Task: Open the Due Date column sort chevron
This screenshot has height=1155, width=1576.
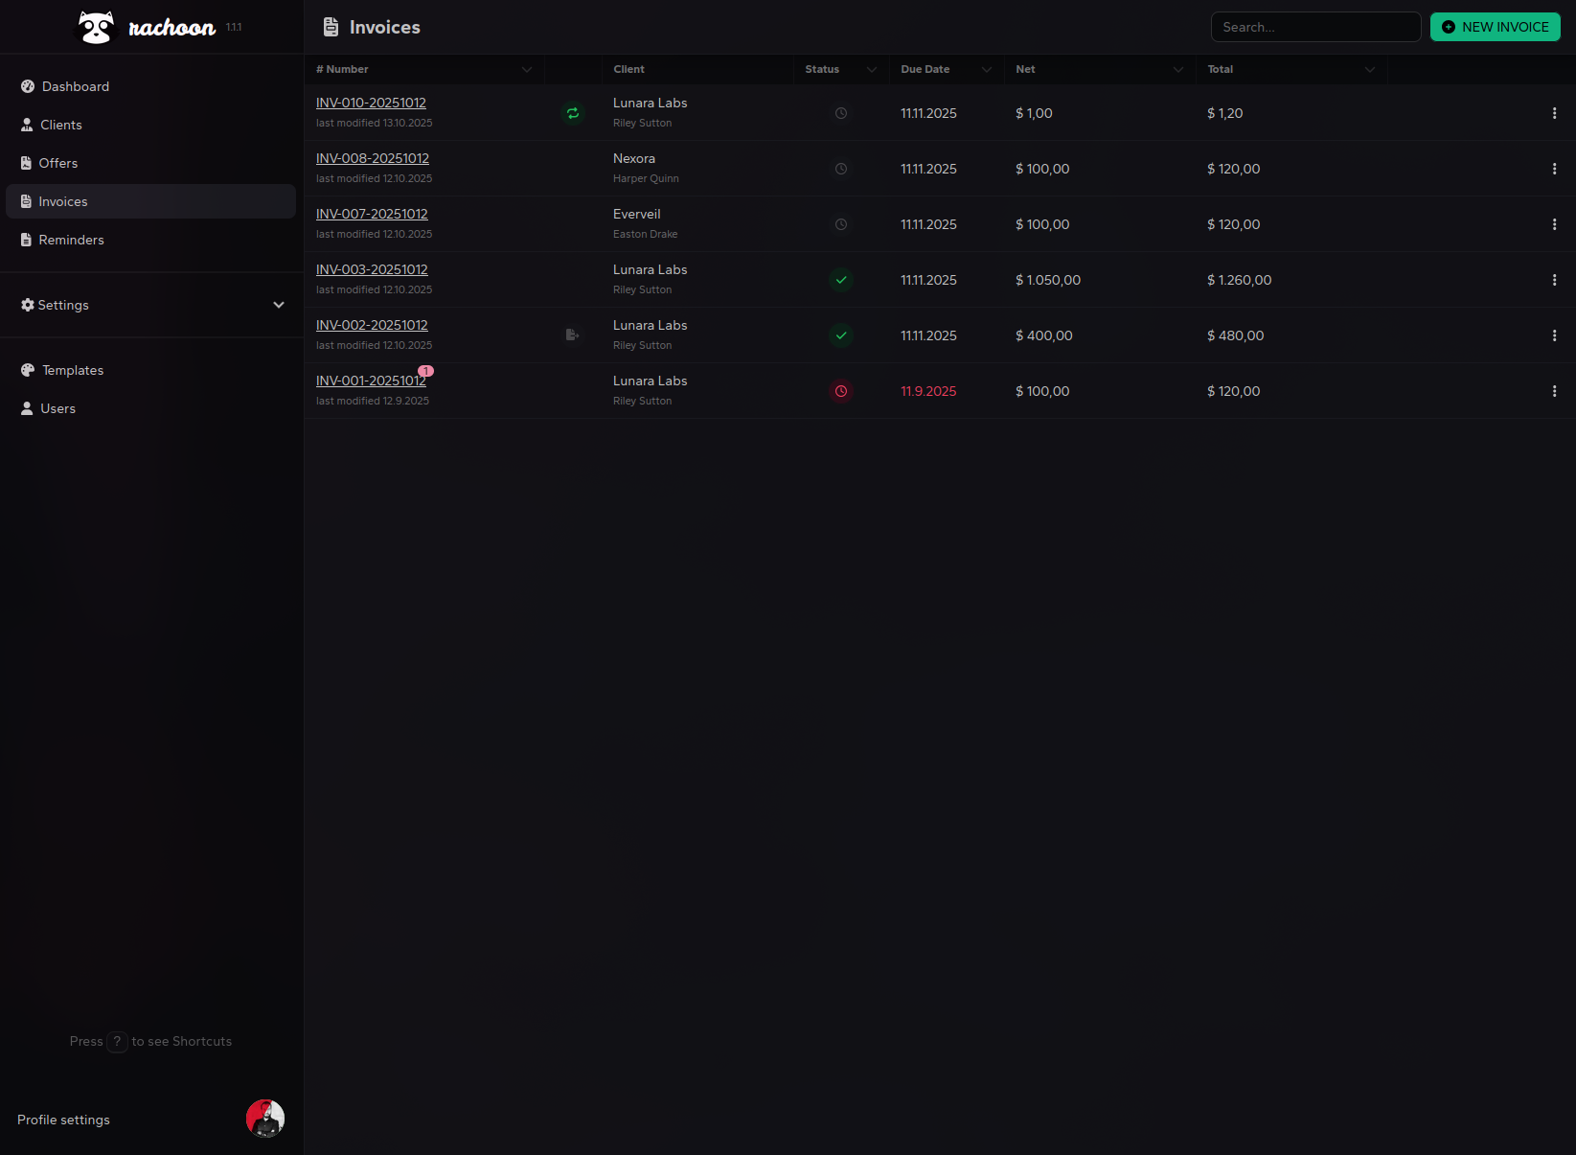Action: pos(986,70)
